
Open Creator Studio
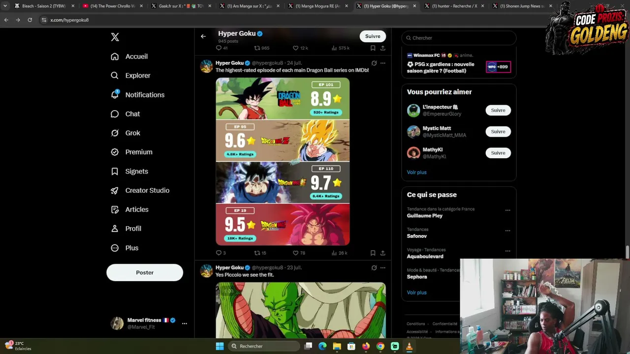140,190
